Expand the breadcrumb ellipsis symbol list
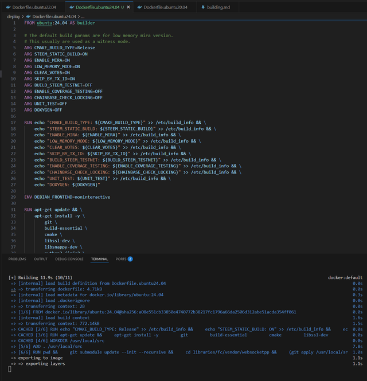This screenshot has height=381, width=367. pyautogui.click(x=83, y=17)
